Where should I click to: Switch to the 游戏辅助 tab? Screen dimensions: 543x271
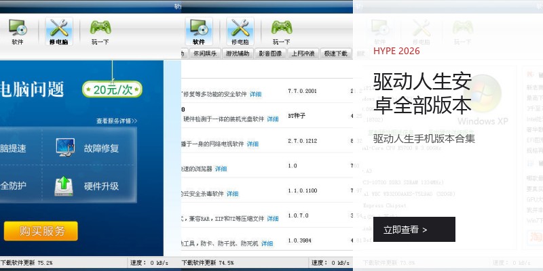238,54
